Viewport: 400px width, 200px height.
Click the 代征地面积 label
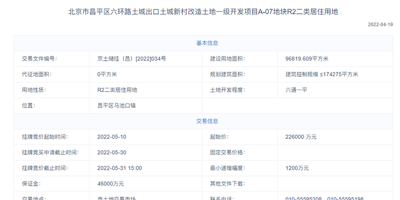click(x=37, y=75)
